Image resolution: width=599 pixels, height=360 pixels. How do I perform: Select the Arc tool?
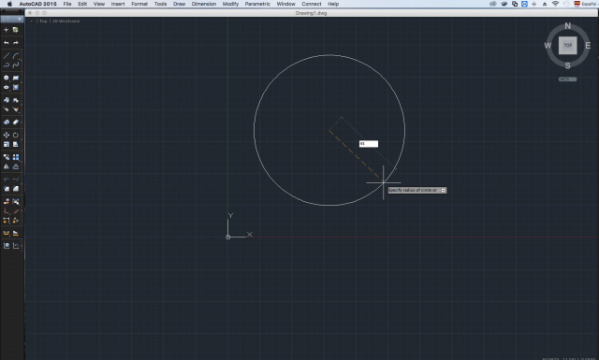tap(16, 56)
